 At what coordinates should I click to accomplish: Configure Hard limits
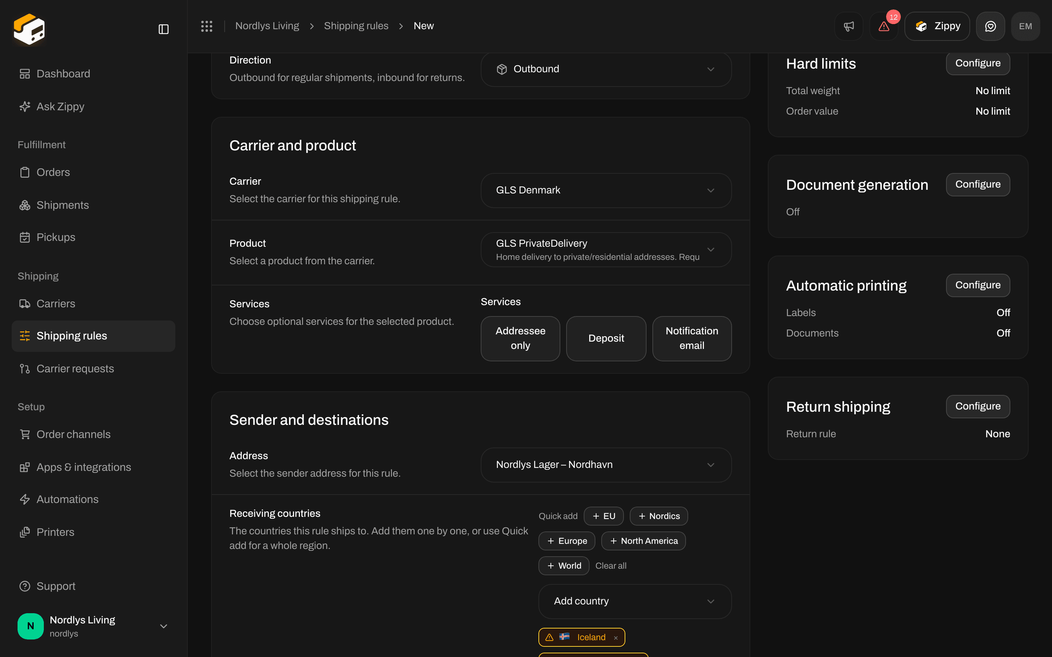(977, 64)
